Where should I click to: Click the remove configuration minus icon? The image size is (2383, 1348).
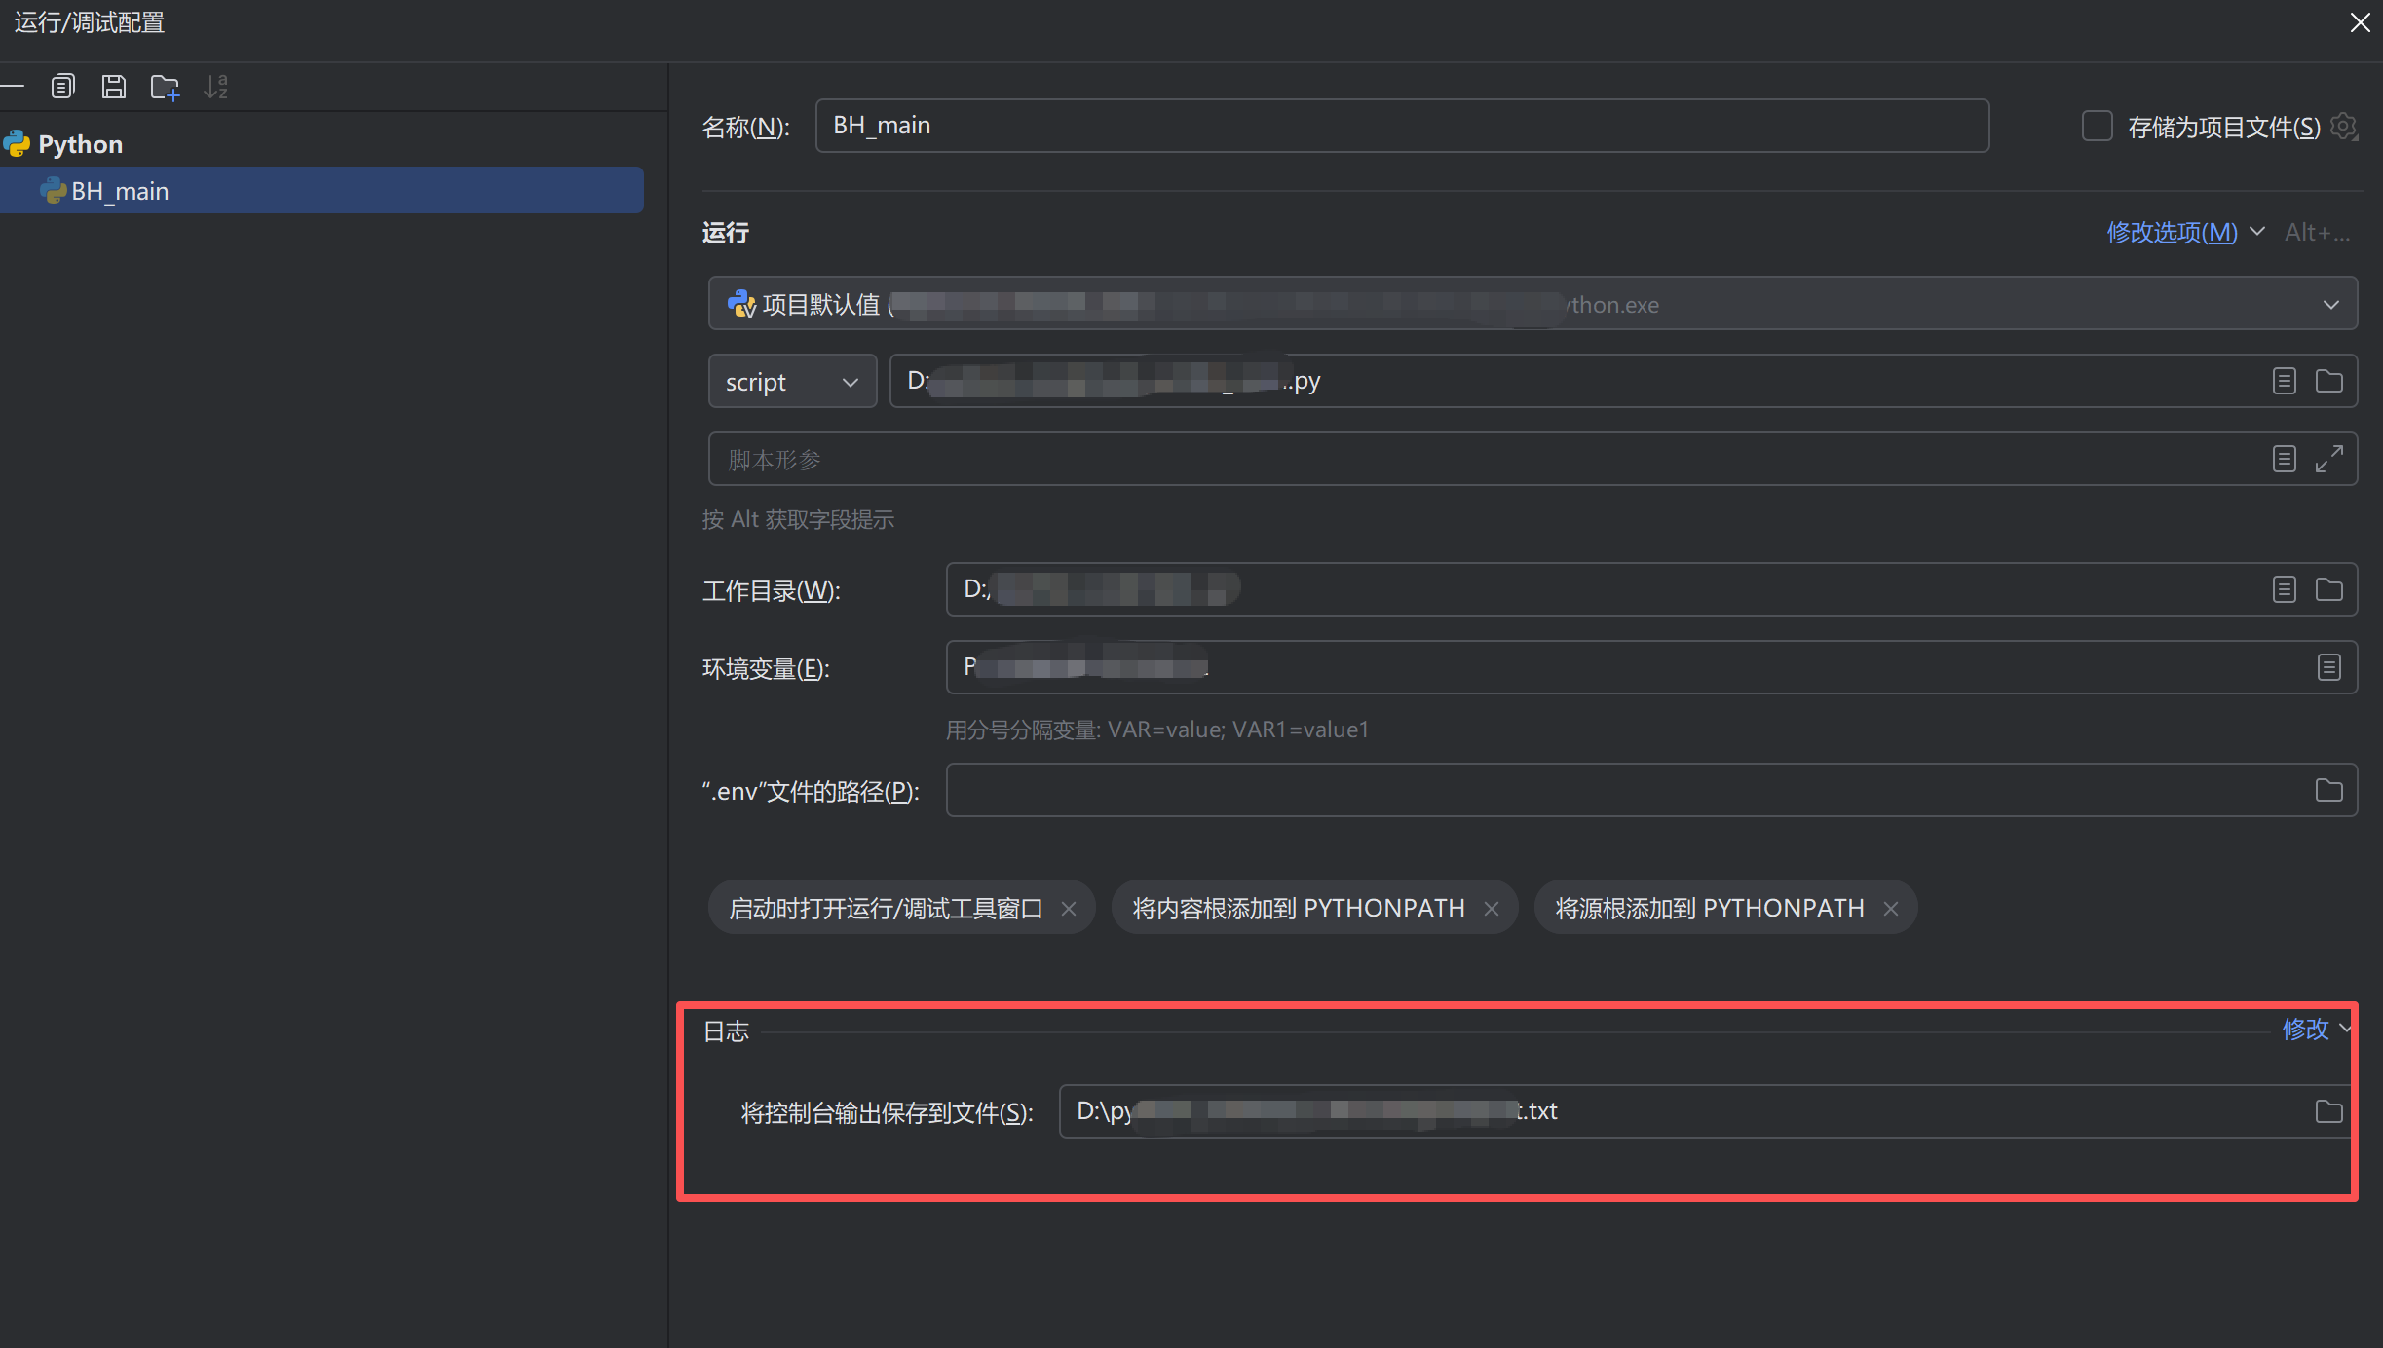point(13,87)
